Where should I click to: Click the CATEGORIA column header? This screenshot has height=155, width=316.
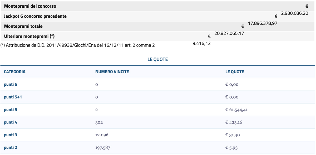pyautogui.click(x=15, y=71)
